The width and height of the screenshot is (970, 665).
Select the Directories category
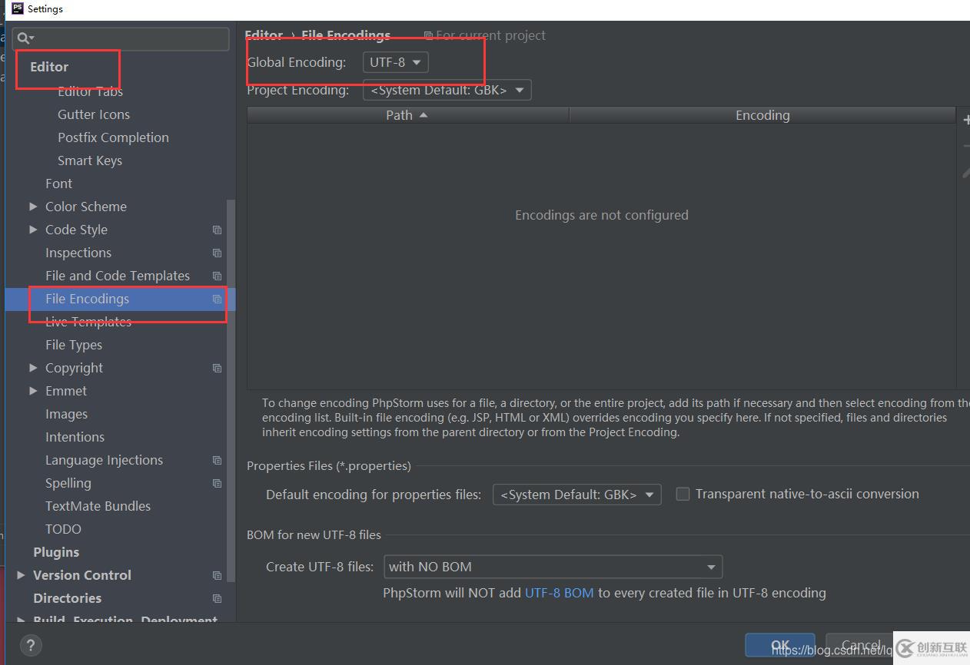[x=67, y=598]
